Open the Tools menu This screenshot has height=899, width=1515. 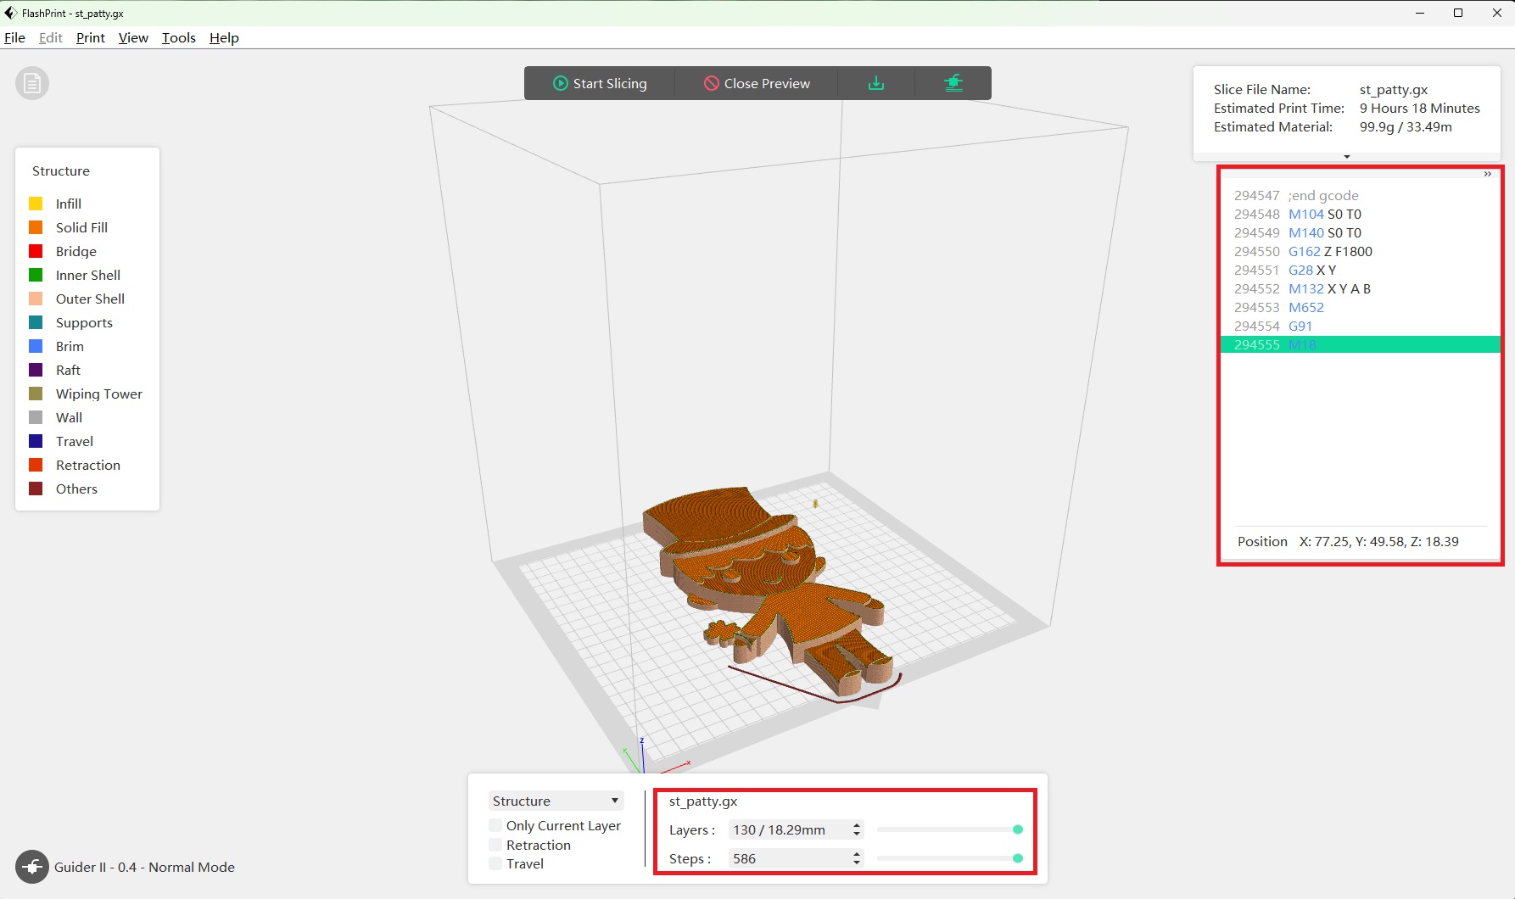(178, 37)
